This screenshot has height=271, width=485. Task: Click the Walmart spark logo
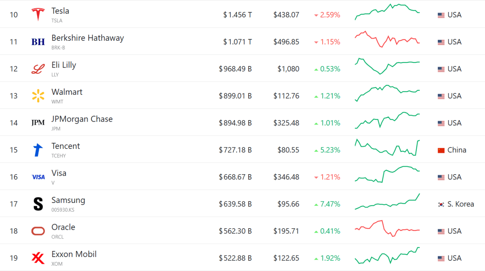click(38, 96)
